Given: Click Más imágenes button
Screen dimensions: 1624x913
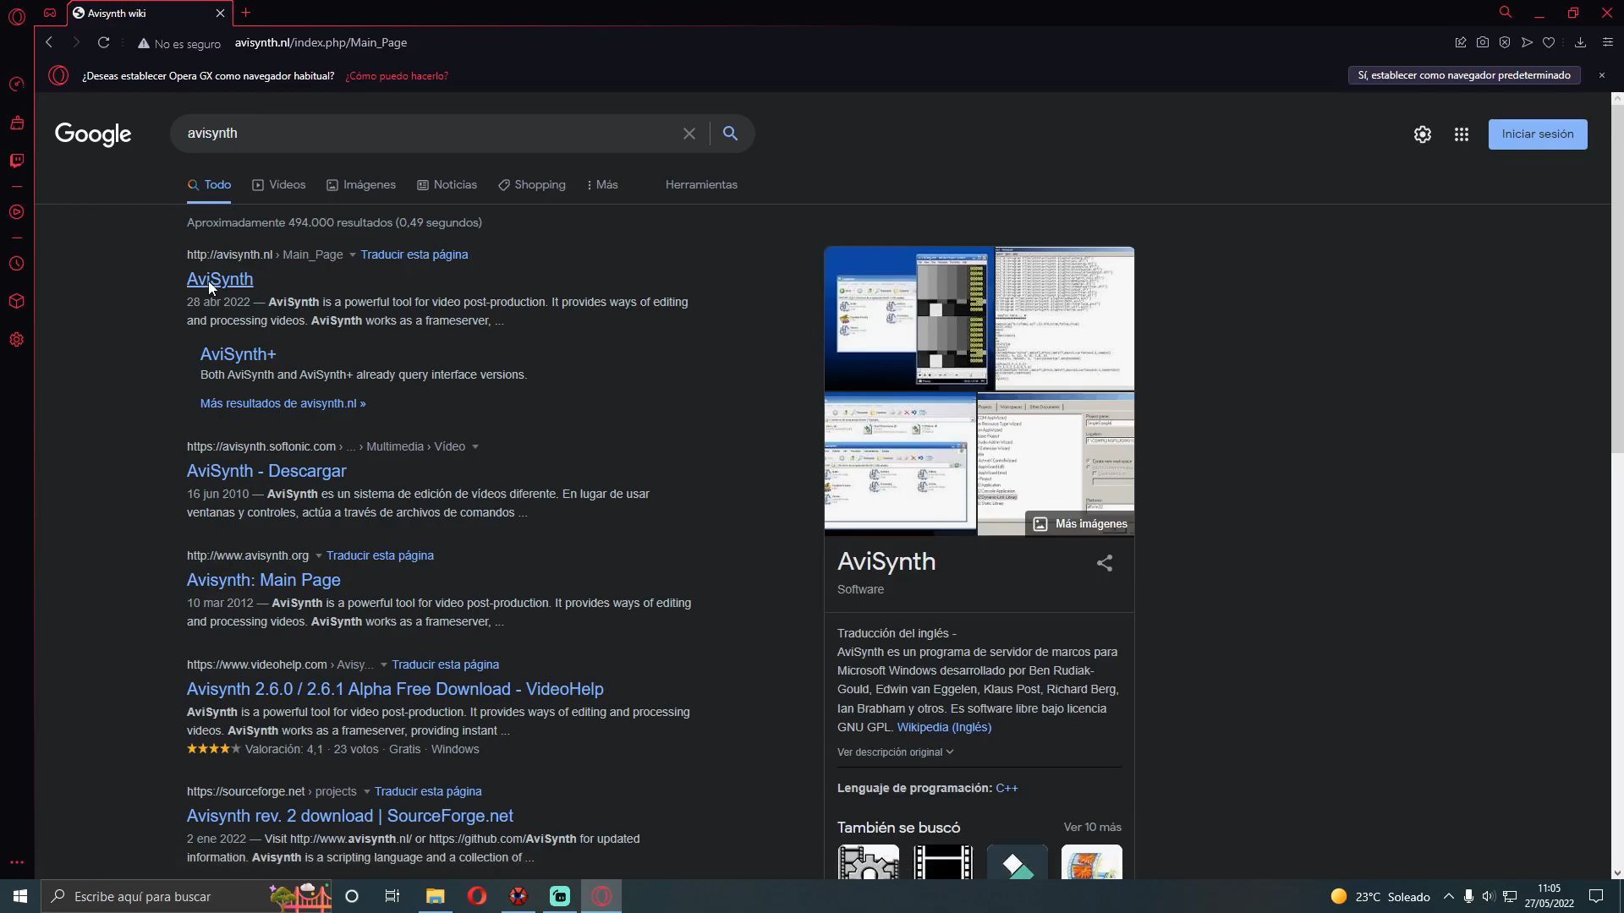Looking at the screenshot, I should (x=1080, y=524).
